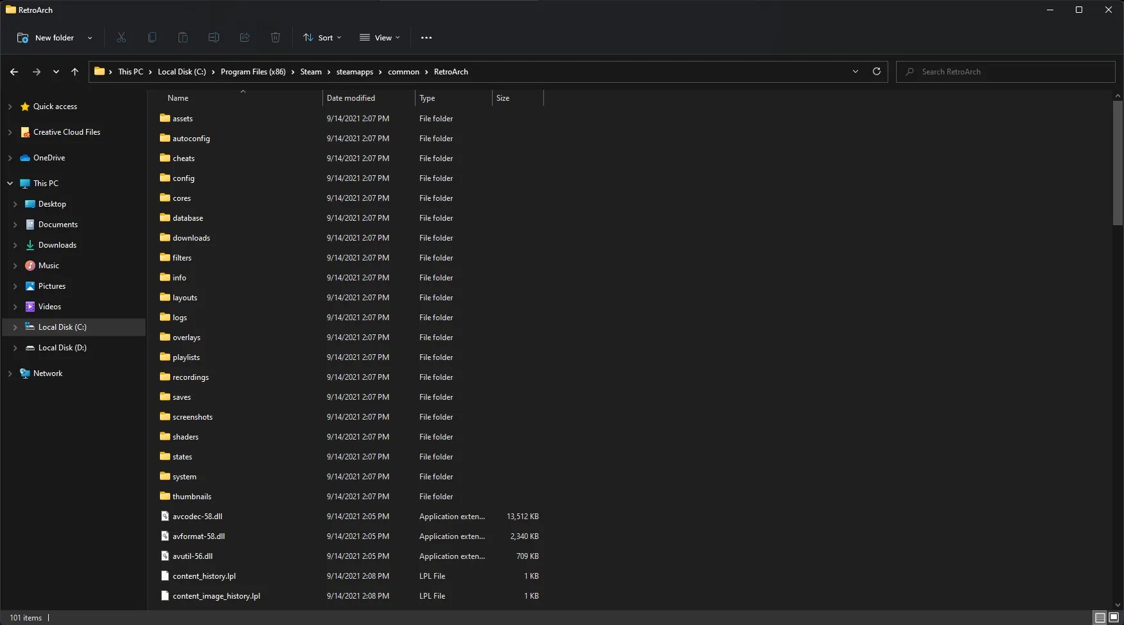Select the system folder row

[350, 477]
